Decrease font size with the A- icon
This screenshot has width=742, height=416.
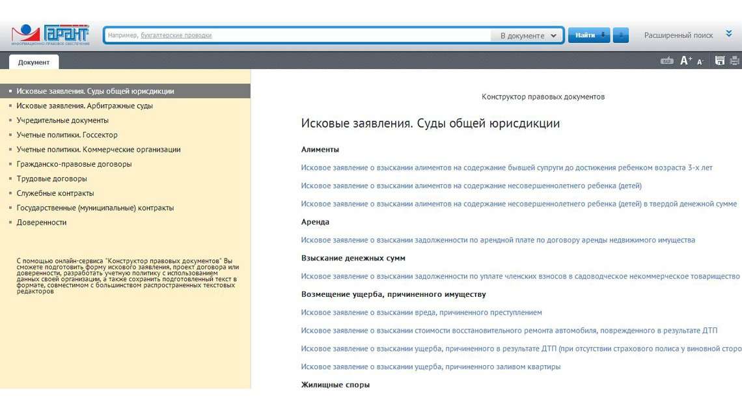click(700, 62)
